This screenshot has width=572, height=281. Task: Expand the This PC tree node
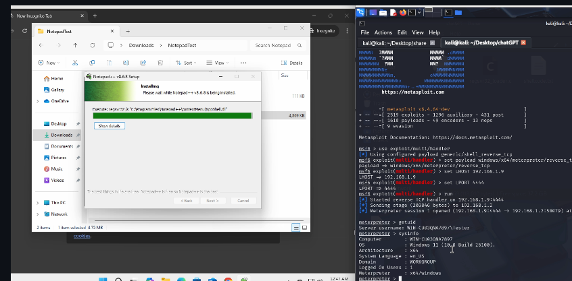click(x=38, y=203)
